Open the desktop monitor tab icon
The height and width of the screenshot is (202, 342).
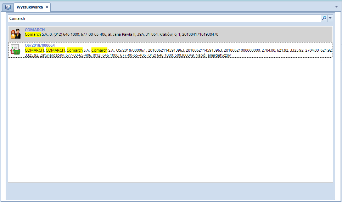8,7
